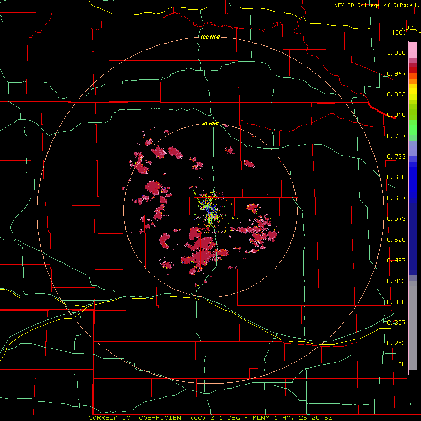Click the 1 MAY 25 date text
The image size is (421, 421).
pyautogui.click(x=291, y=418)
